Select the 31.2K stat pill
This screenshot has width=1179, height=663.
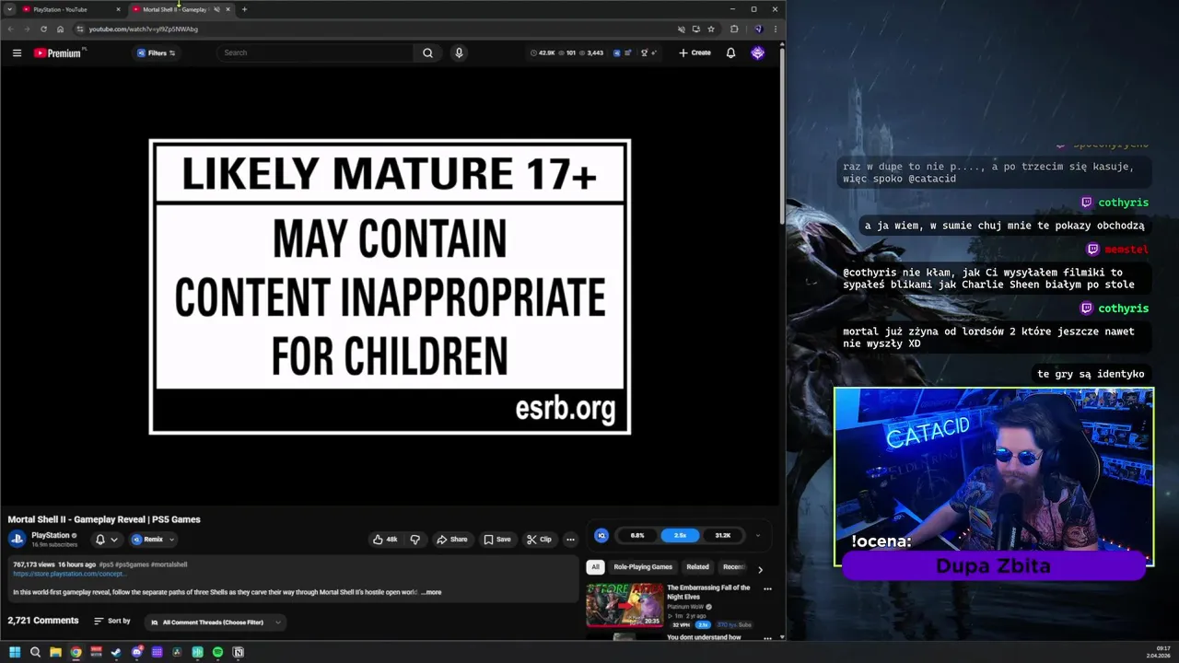723,535
